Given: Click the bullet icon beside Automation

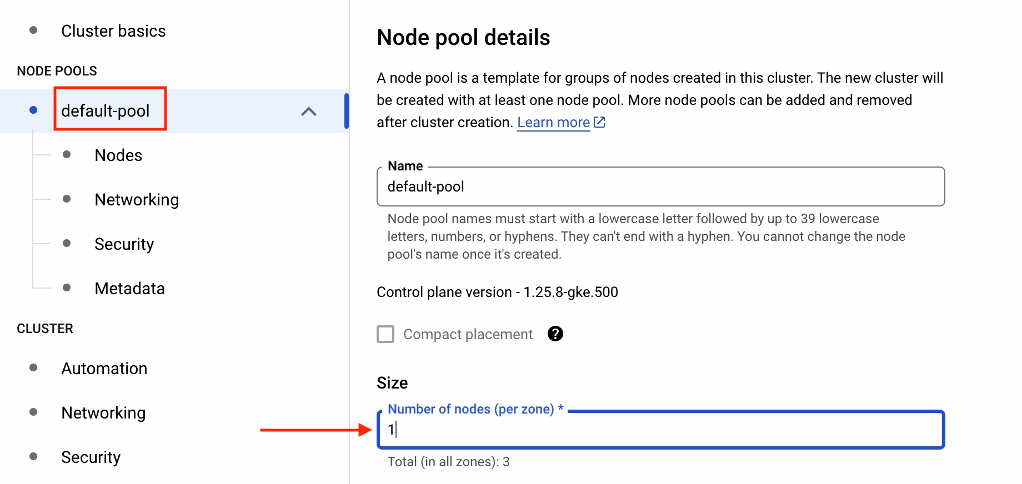Looking at the screenshot, I should pos(33,368).
